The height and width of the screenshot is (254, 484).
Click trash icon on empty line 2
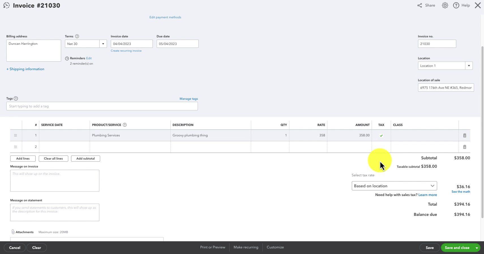pos(464,147)
